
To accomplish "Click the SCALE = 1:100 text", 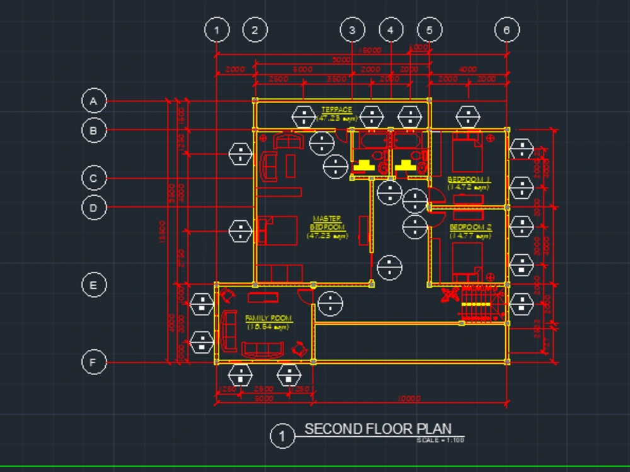I will [440, 441].
